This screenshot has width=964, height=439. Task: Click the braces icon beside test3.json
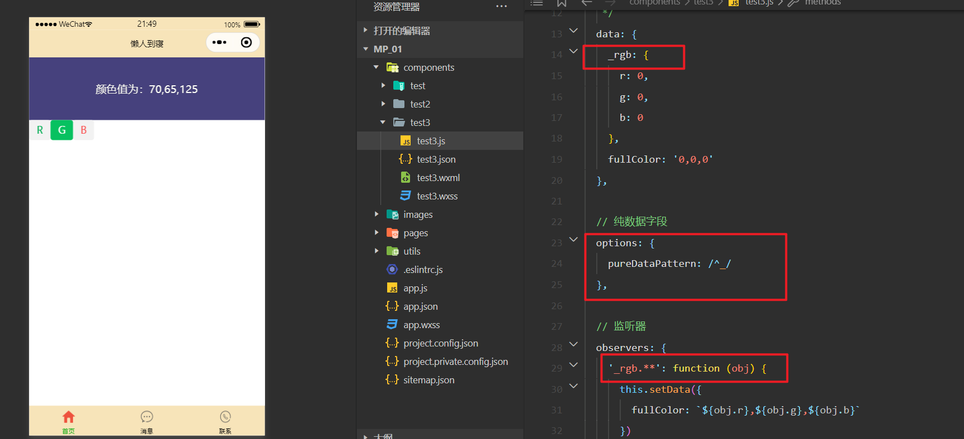[x=406, y=159]
